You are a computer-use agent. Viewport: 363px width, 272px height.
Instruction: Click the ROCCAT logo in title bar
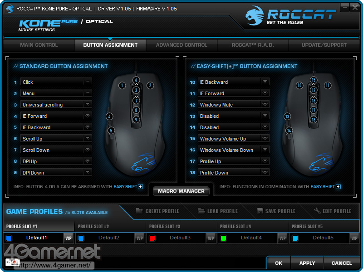tap(10, 9)
